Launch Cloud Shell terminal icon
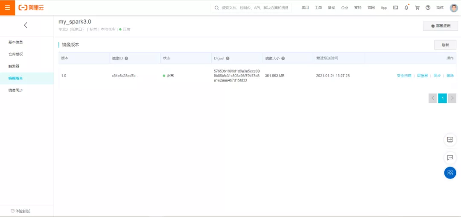Screen dimensions: 461x217 (x=396, y=8)
